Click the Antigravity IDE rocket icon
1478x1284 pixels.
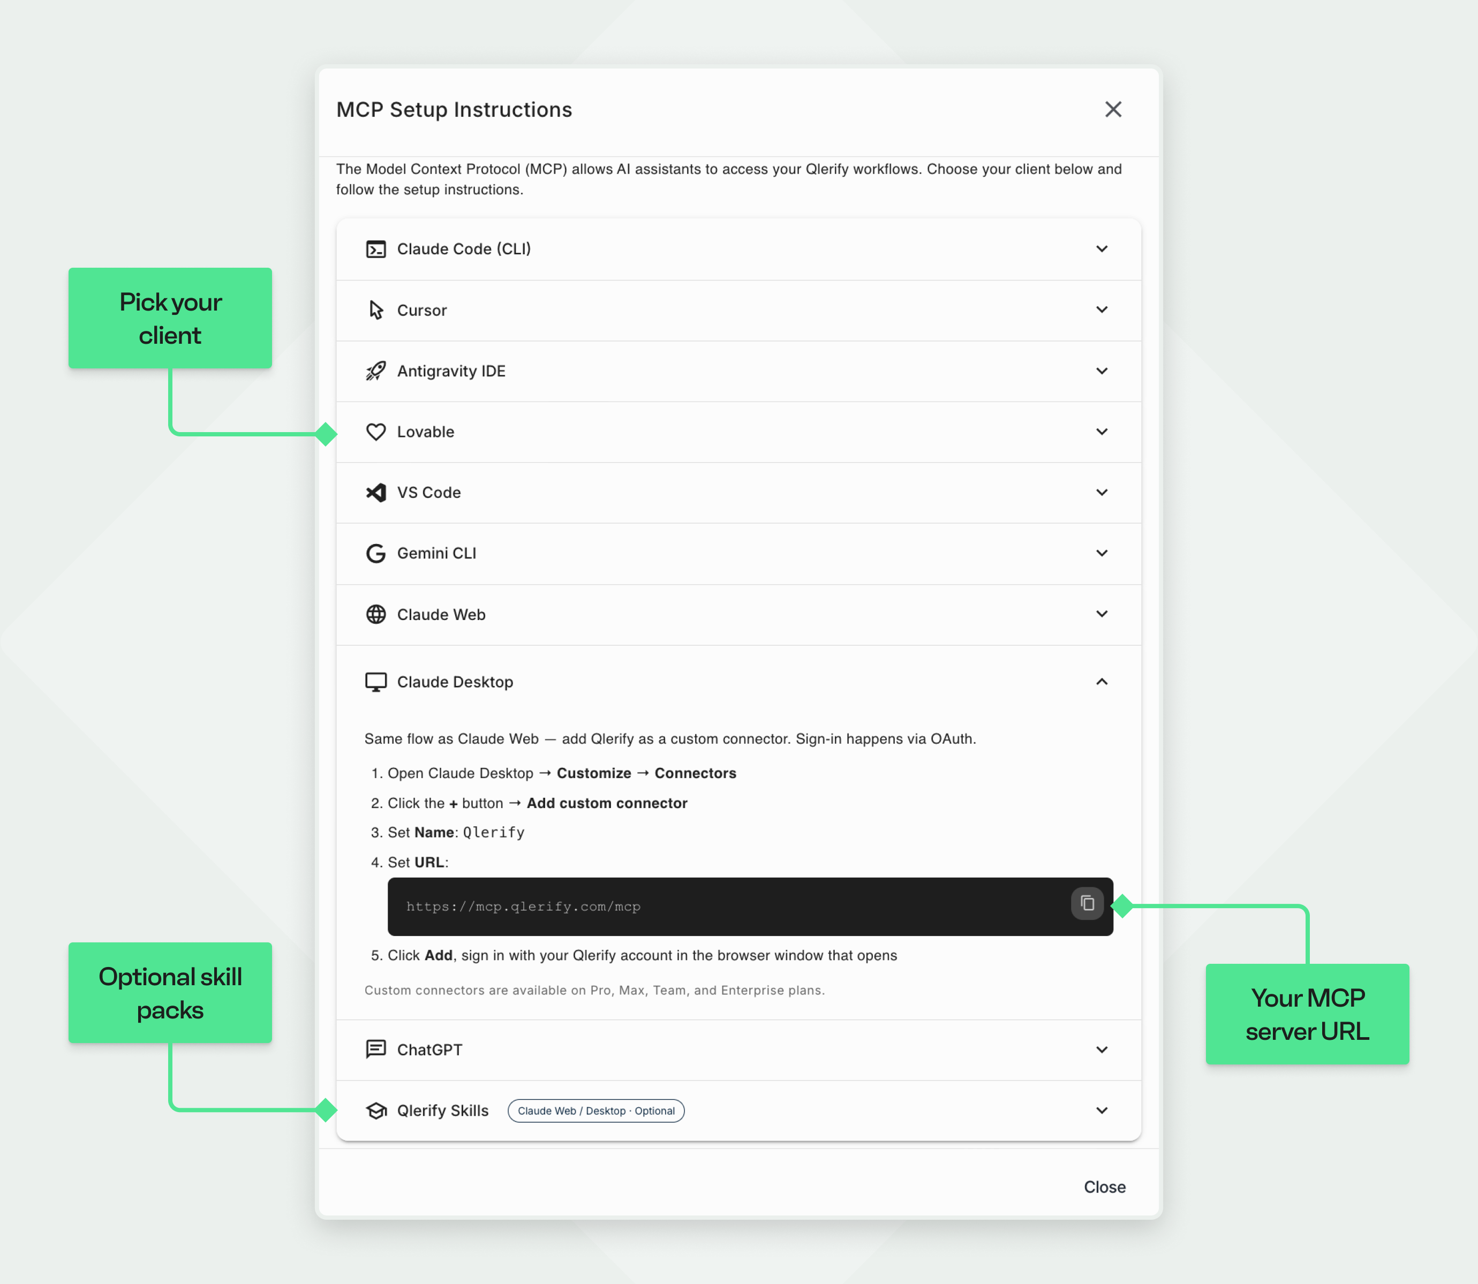point(375,371)
